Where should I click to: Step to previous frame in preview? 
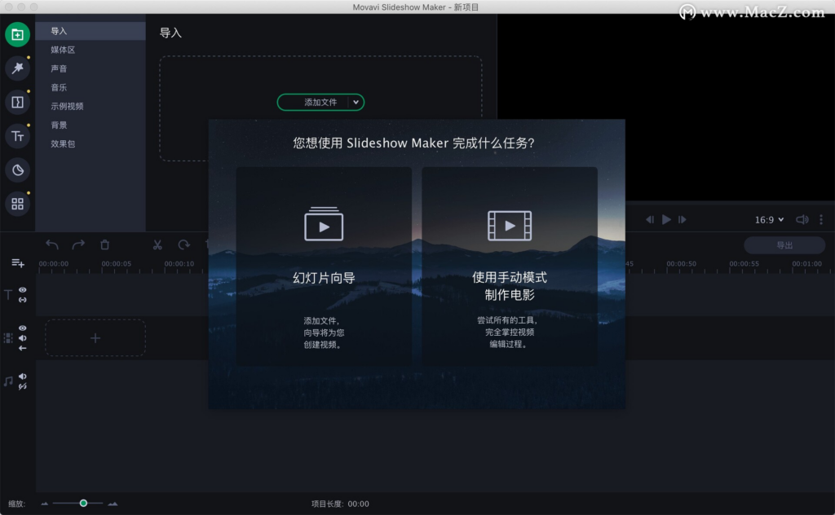coord(650,219)
